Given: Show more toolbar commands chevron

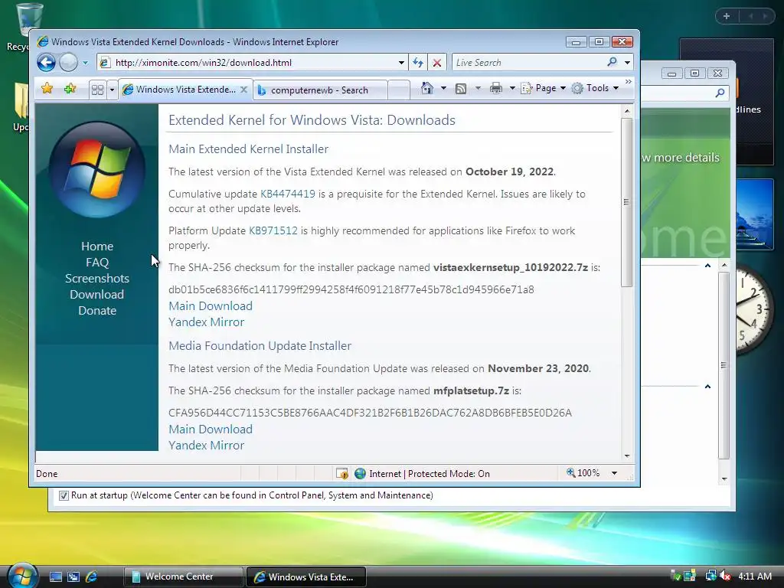Looking at the screenshot, I should pyautogui.click(x=629, y=81).
